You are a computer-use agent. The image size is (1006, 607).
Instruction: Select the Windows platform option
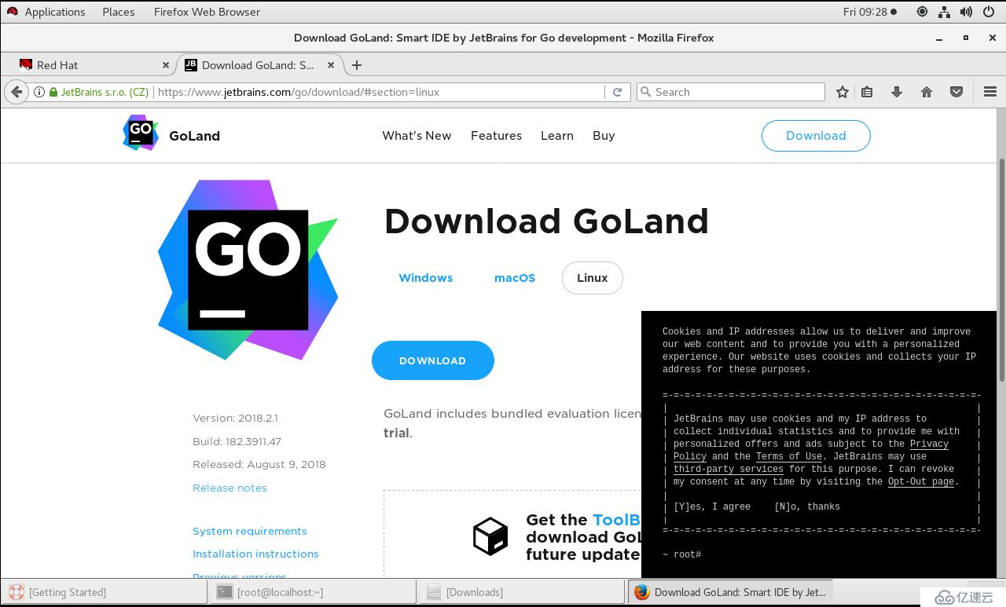426,278
